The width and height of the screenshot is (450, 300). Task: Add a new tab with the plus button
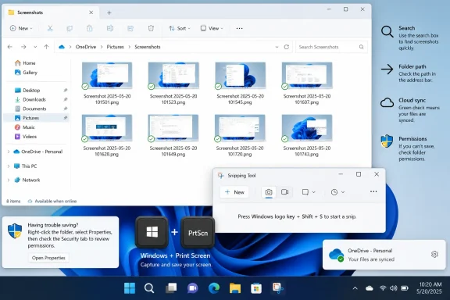109,12
